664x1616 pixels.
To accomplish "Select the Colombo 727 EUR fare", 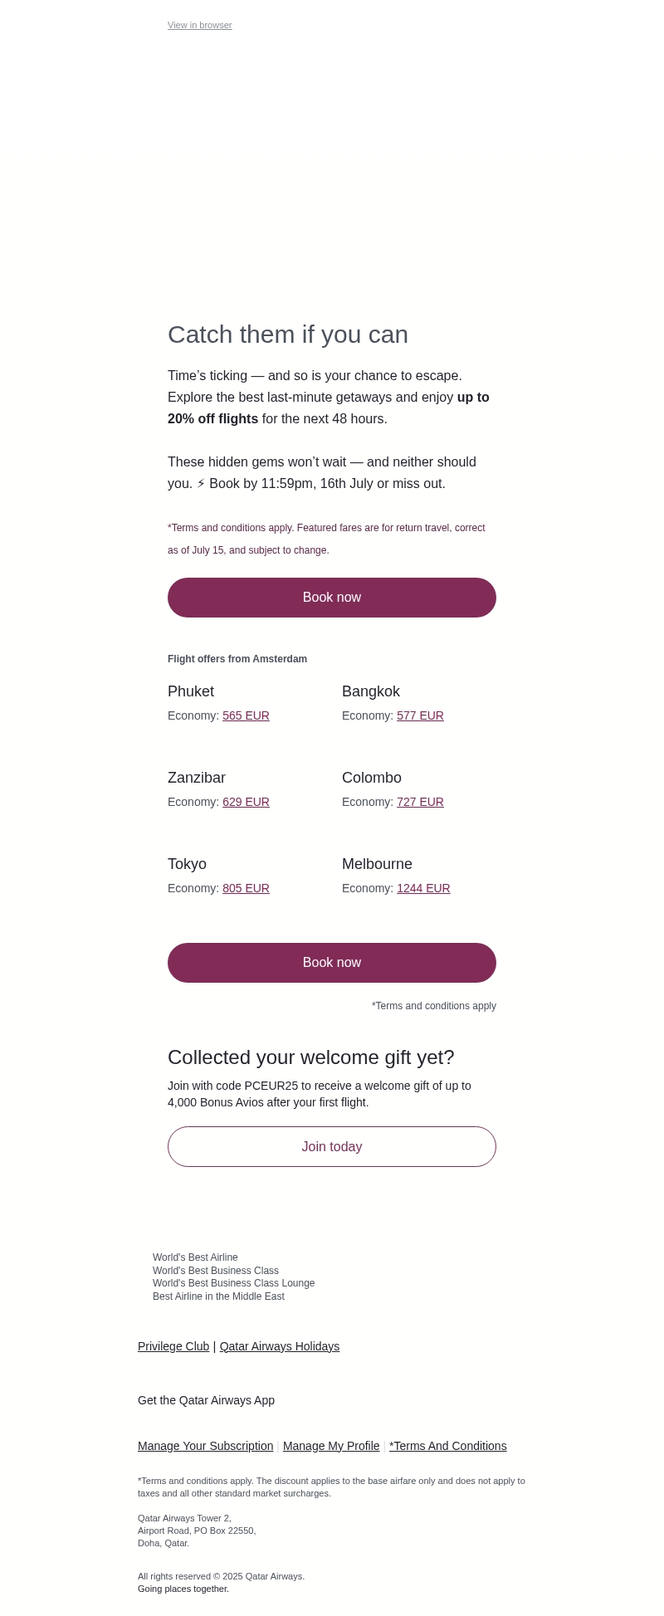I will (420, 802).
